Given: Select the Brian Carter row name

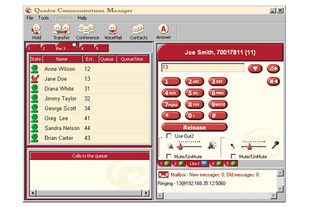Looking at the screenshot, I should coord(59,138).
